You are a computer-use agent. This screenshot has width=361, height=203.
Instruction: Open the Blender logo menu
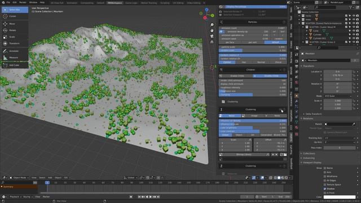click(3, 2)
